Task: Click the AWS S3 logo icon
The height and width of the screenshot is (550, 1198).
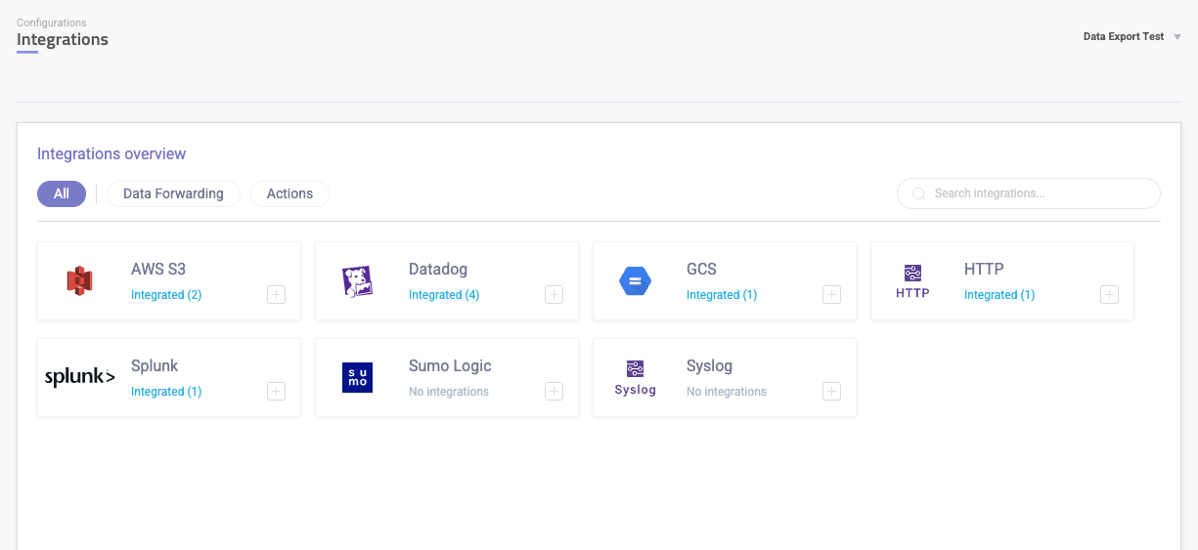Action: click(79, 281)
